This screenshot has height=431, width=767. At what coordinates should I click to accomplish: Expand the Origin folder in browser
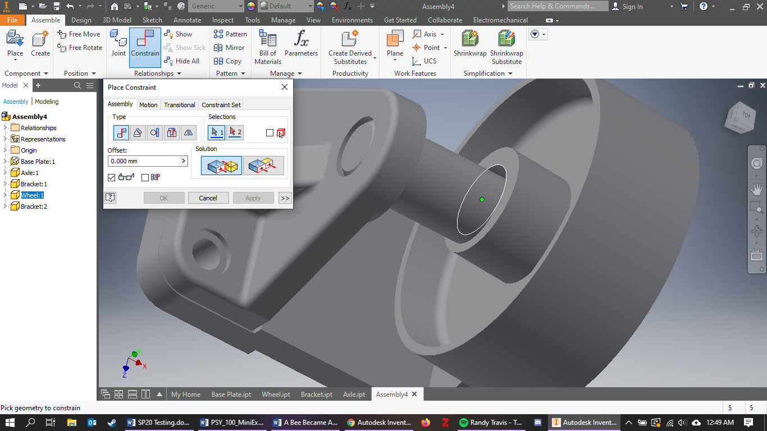tap(5, 150)
